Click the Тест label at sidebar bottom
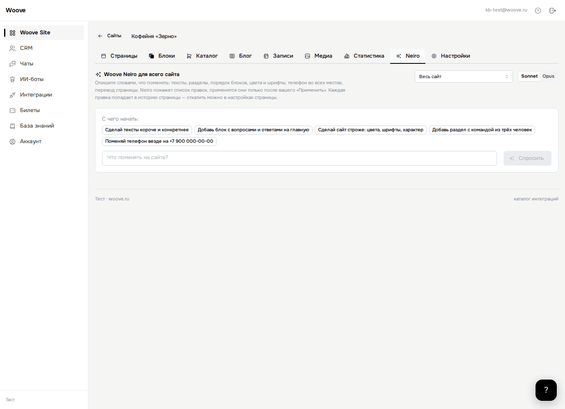 point(10,400)
